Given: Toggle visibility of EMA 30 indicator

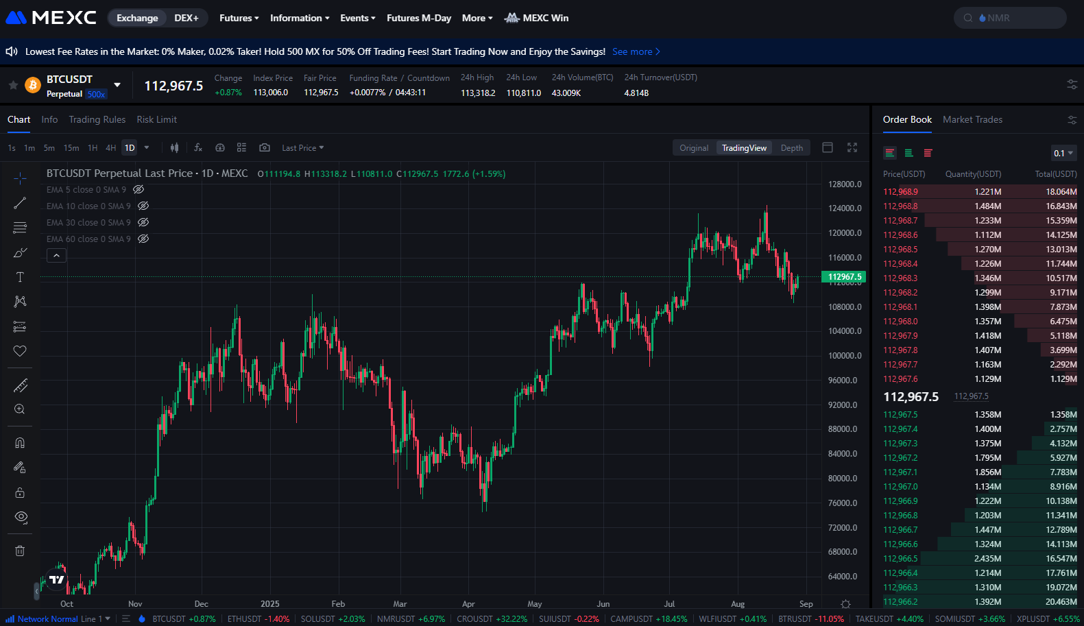Looking at the screenshot, I should point(143,222).
